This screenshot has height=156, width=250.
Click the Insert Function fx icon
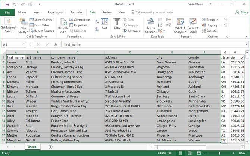pyautogui.click(x=56, y=44)
